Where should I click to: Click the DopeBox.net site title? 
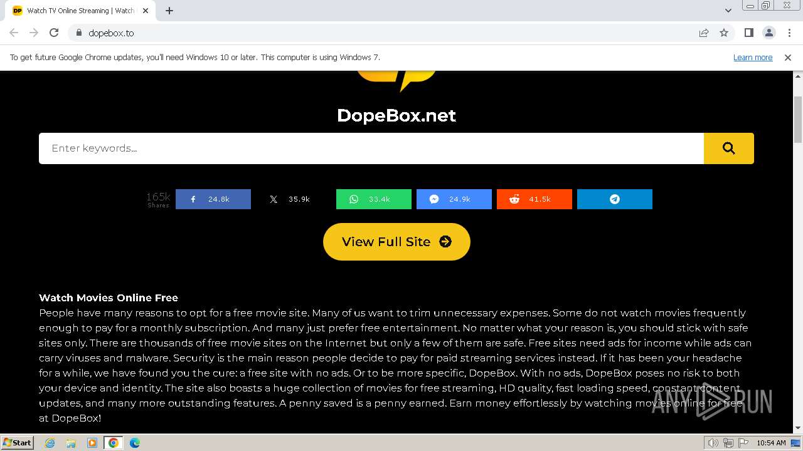tap(396, 115)
